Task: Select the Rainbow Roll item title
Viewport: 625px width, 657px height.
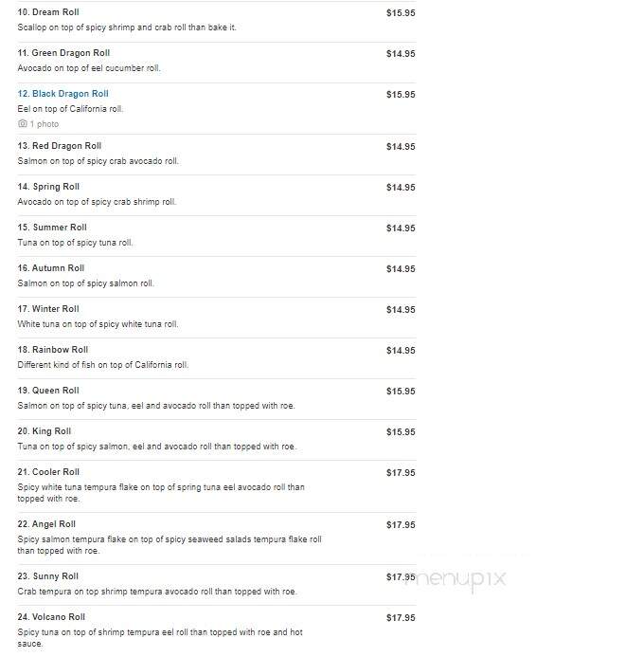Action: [53, 350]
